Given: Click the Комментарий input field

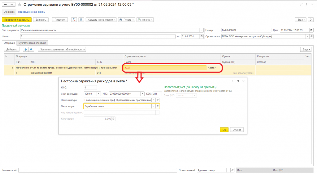Looking at the screenshot, I should (98, 170).
